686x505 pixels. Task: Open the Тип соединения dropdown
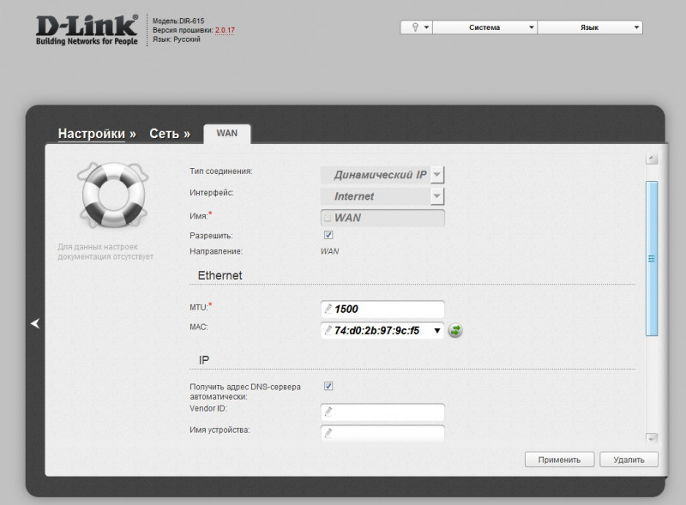click(436, 175)
